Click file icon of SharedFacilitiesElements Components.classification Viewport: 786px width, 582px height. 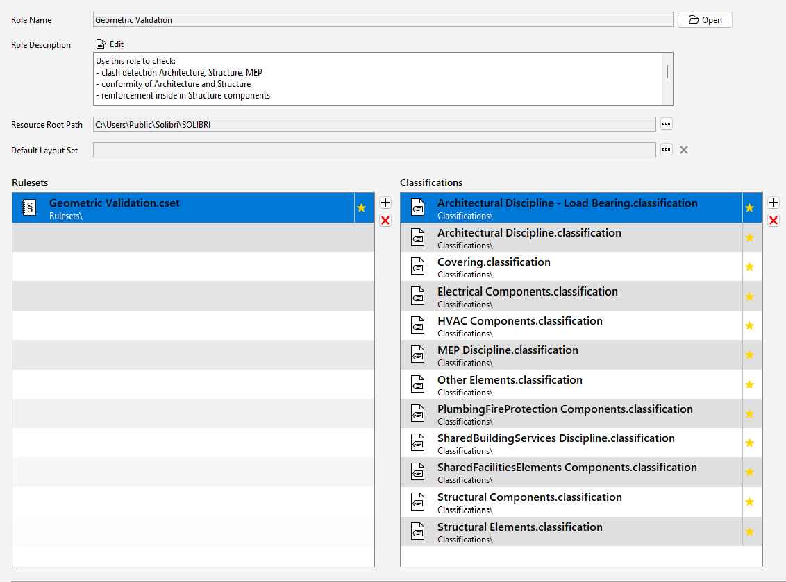[x=417, y=472]
